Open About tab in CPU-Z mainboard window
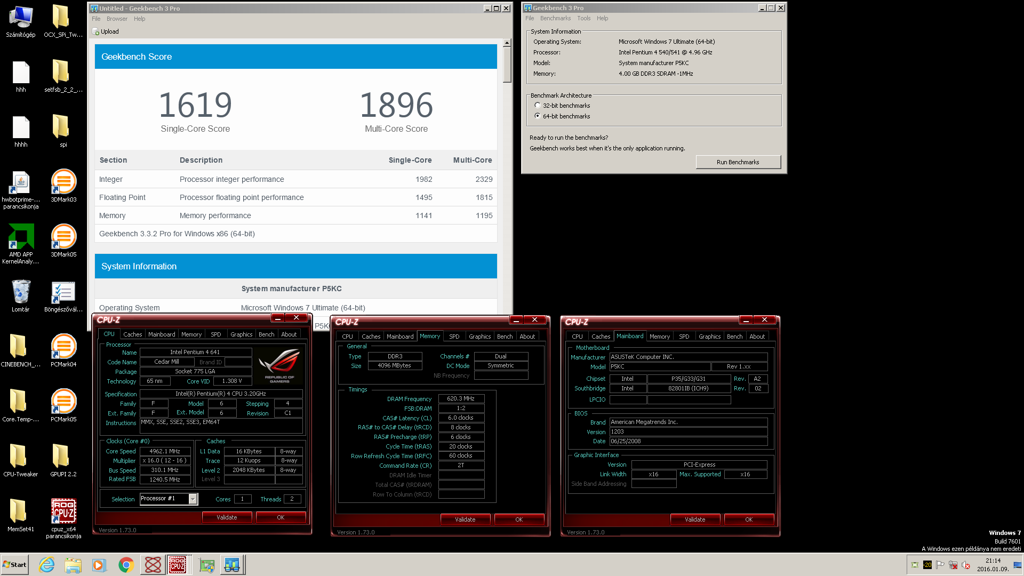This screenshot has width=1024, height=576. 757,337
